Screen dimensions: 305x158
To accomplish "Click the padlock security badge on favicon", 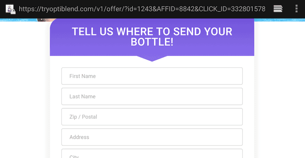I will [x=13, y=12].
